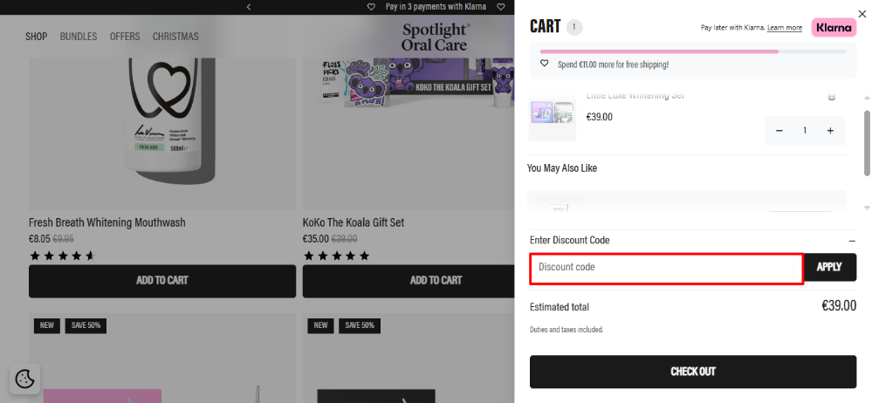Click the Estimated total €39.00 amount

839,305
